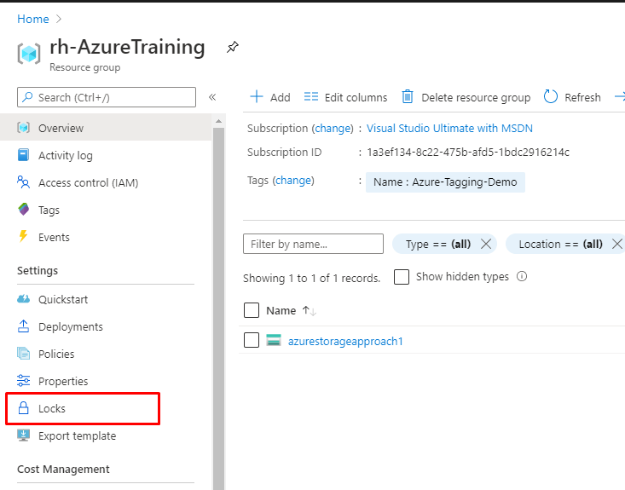Toggle Show hidden types checkbox

coord(402,276)
